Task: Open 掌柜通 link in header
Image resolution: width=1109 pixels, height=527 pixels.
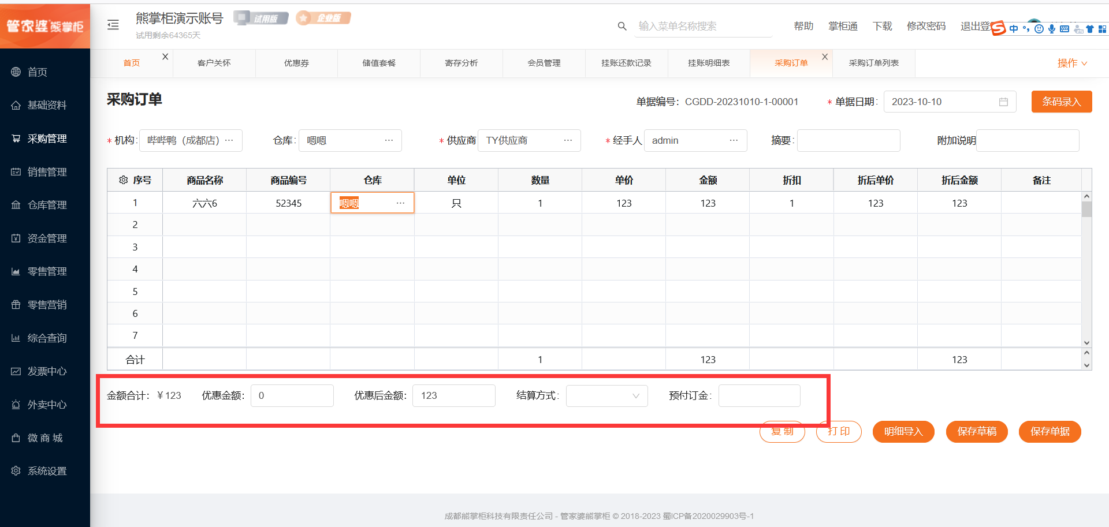Action: coord(843,26)
